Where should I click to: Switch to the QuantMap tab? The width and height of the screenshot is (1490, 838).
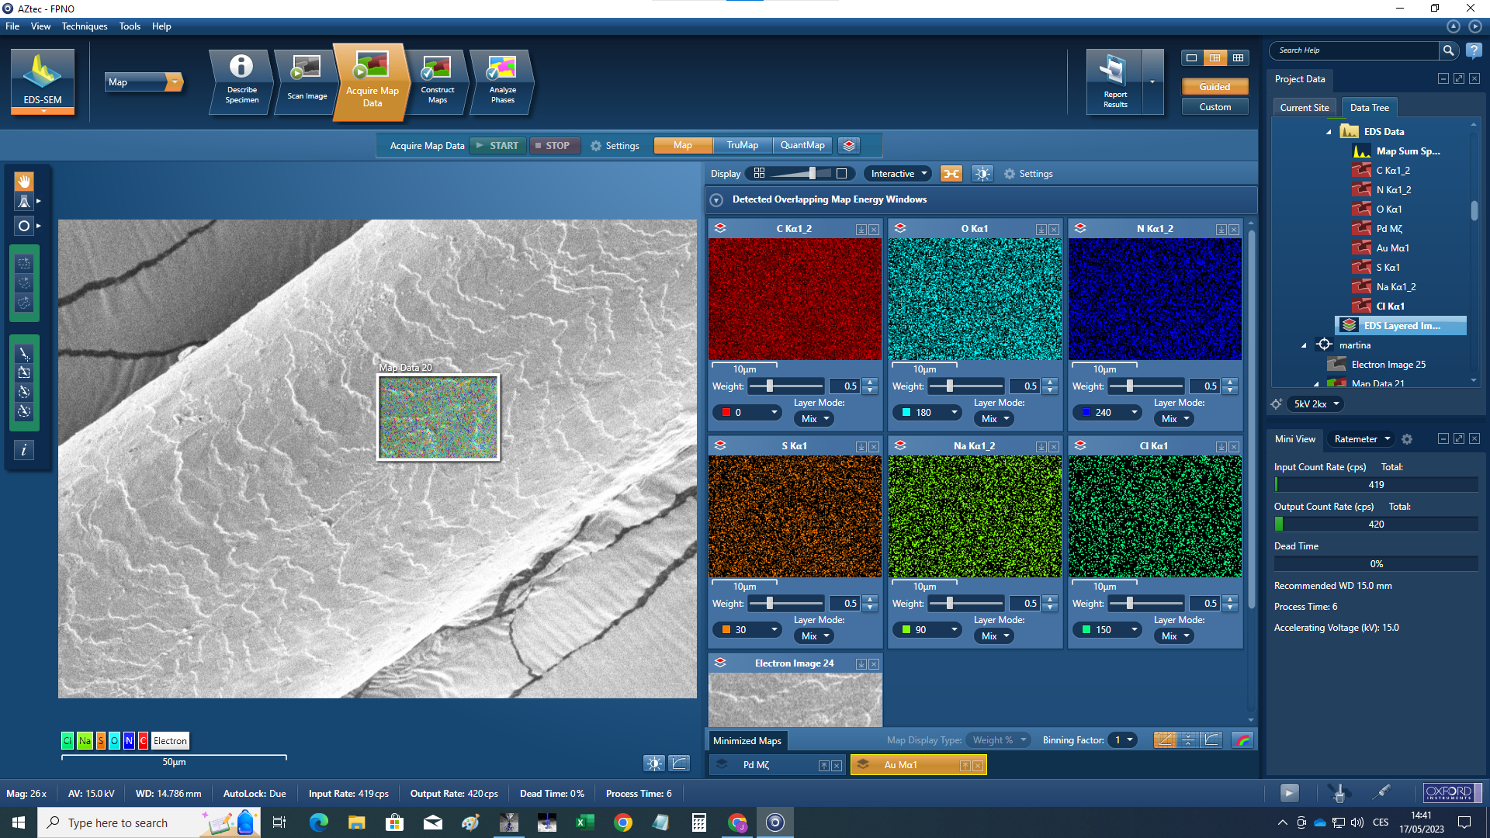[x=802, y=145]
